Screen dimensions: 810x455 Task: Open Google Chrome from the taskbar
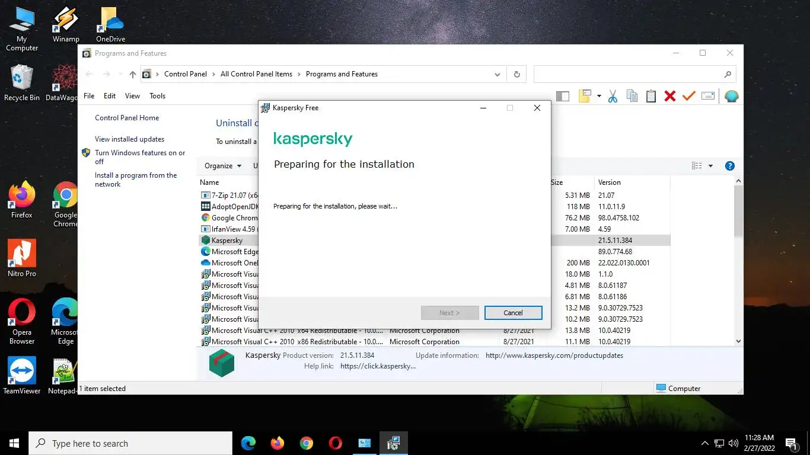point(306,443)
